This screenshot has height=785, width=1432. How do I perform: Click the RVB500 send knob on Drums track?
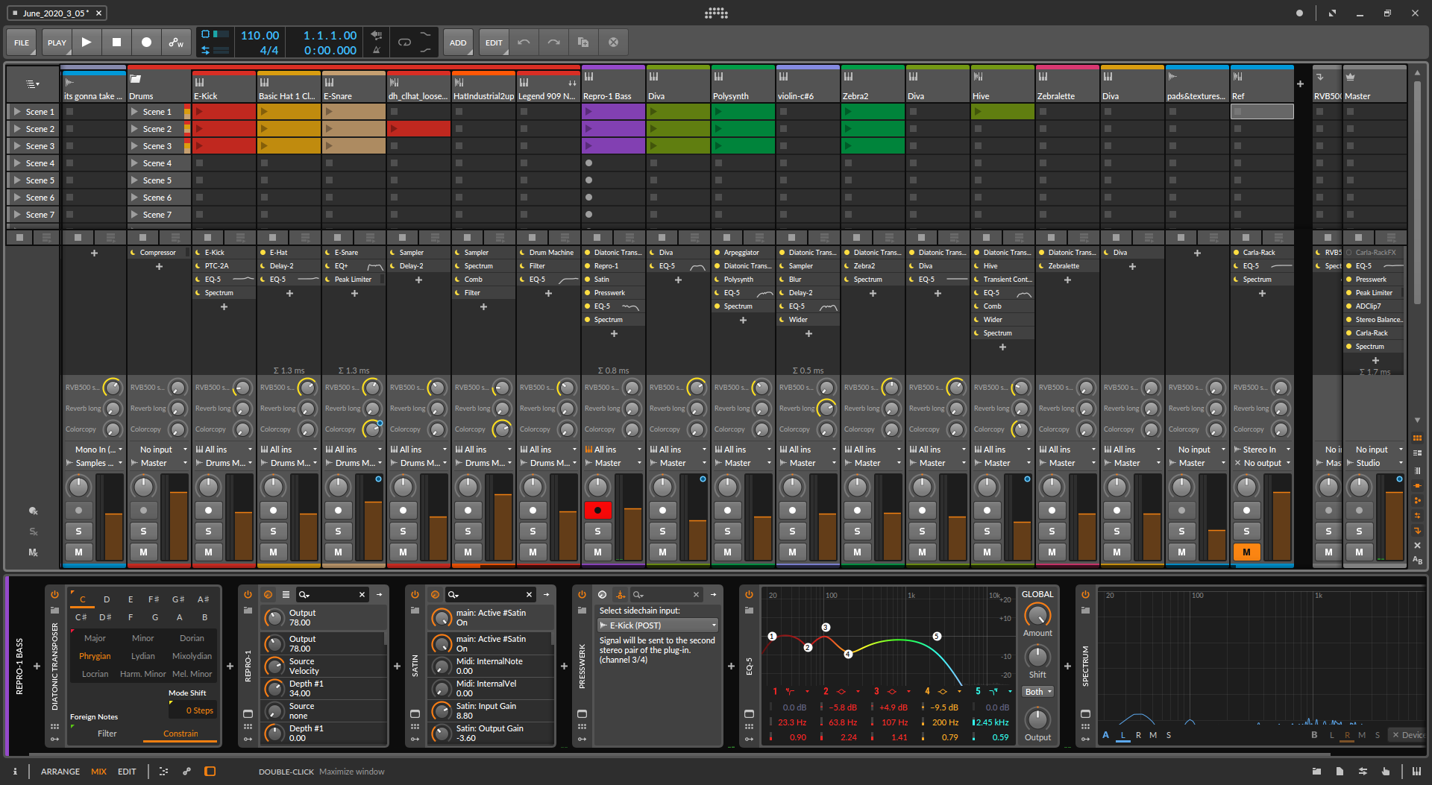click(x=178, y=388)
